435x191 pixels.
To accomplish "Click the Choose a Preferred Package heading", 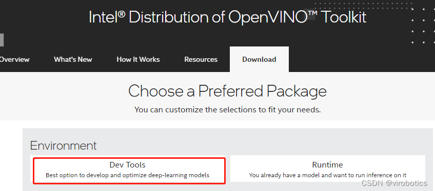I will [x=227, y=91].
